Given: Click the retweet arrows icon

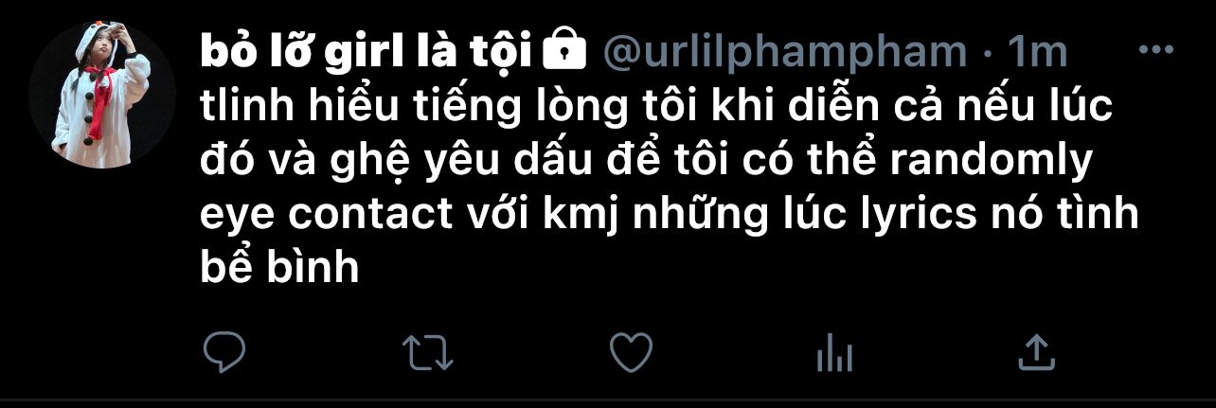Looking at the screenshot, I should [428, 354].
